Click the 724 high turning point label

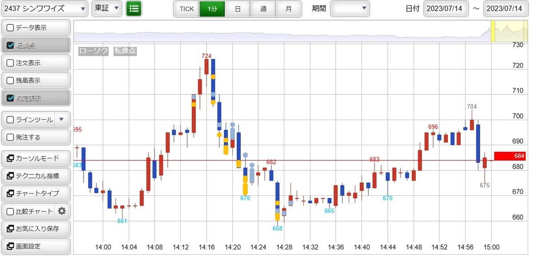(207, 56)
